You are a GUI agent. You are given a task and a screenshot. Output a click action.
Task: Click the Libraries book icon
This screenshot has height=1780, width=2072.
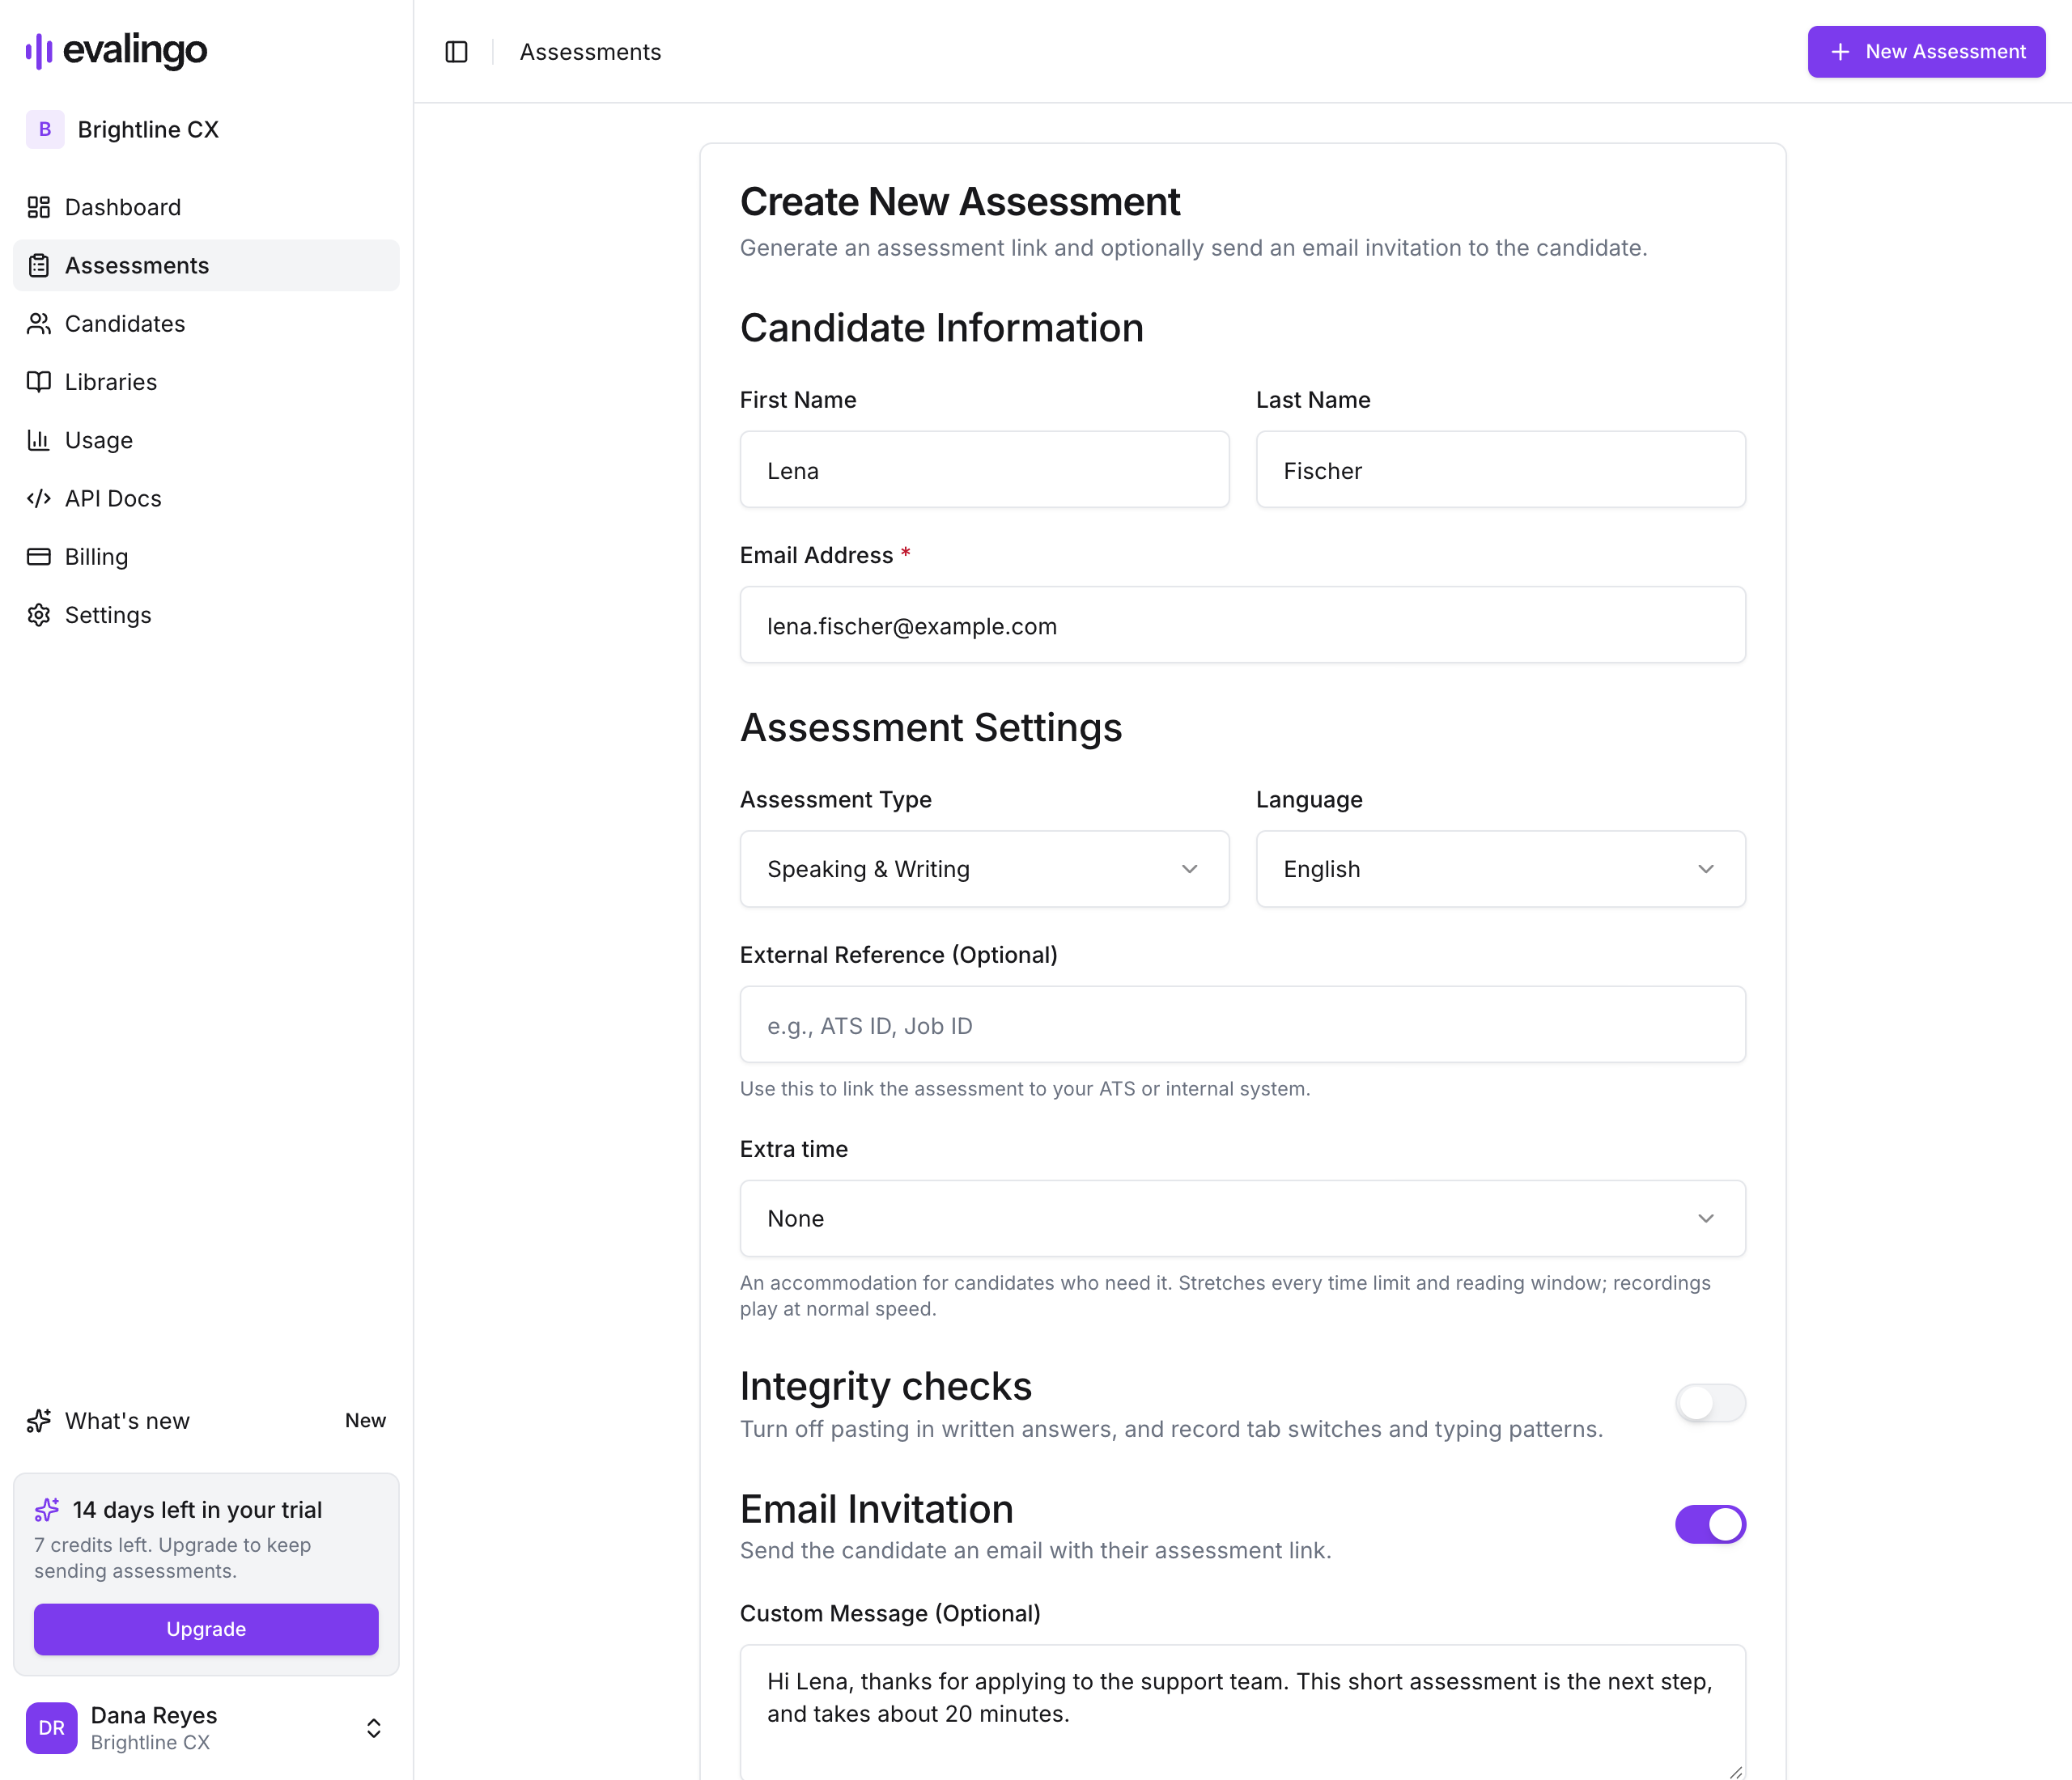coord(39,382)
